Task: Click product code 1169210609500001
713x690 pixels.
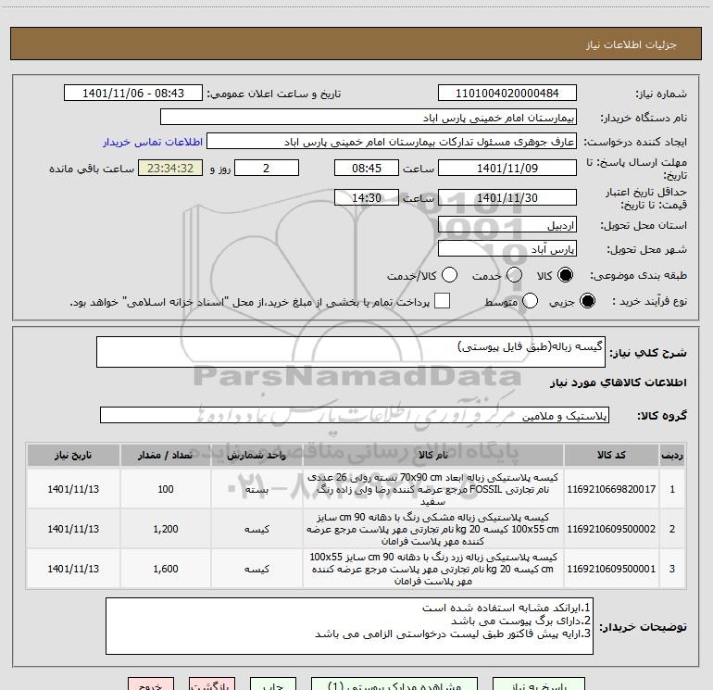Action: tap(611, 569)
